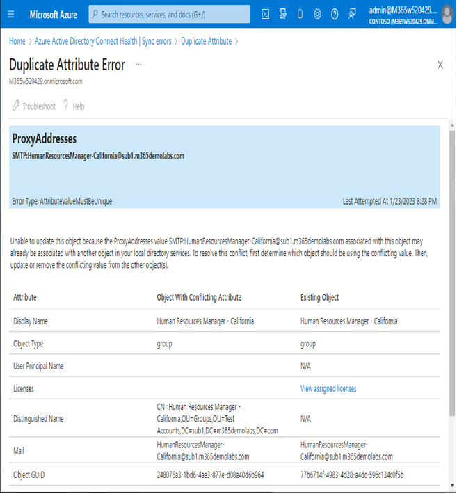Image resolution: width=457 pixels, height=494 pixels.
Task: Click the Duplicate Attribute Error page title
Action: (x=67, y=65)
